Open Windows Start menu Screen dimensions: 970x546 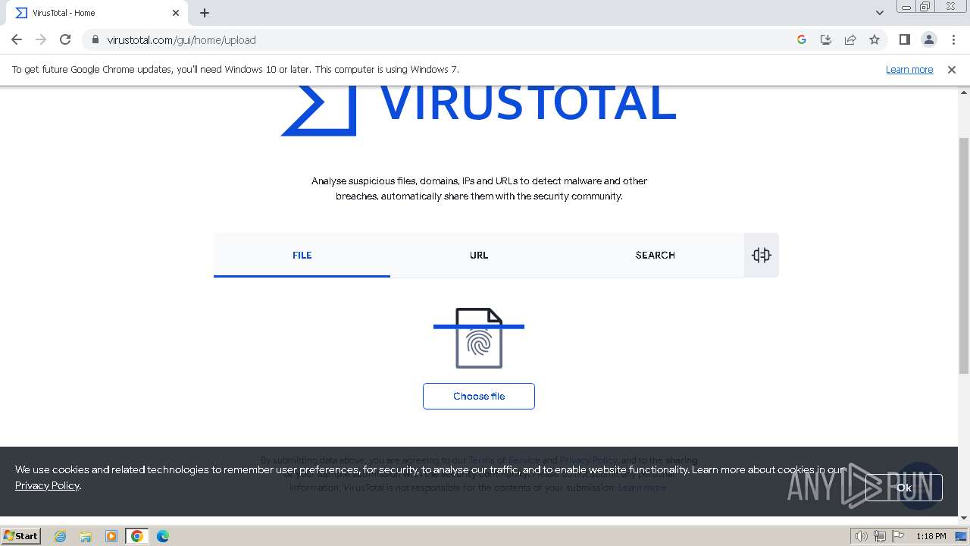coord(20,535)
